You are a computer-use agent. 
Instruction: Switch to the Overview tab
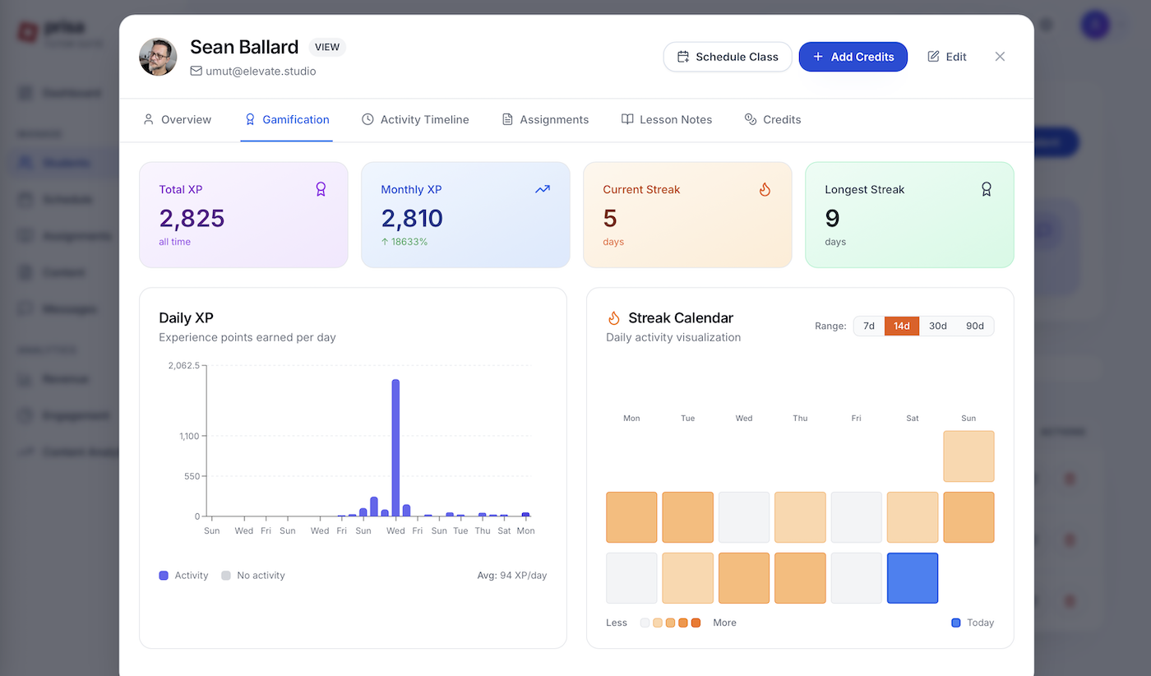pos(177,119)
